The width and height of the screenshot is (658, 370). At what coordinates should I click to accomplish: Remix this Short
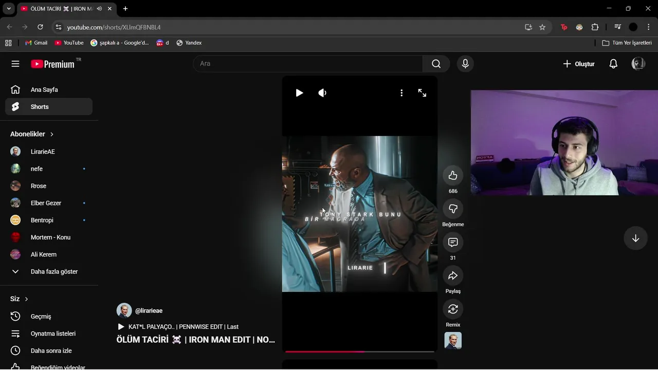(x=453, y=309)
